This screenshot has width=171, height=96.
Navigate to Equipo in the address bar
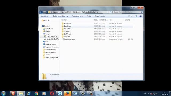(55, 12)
